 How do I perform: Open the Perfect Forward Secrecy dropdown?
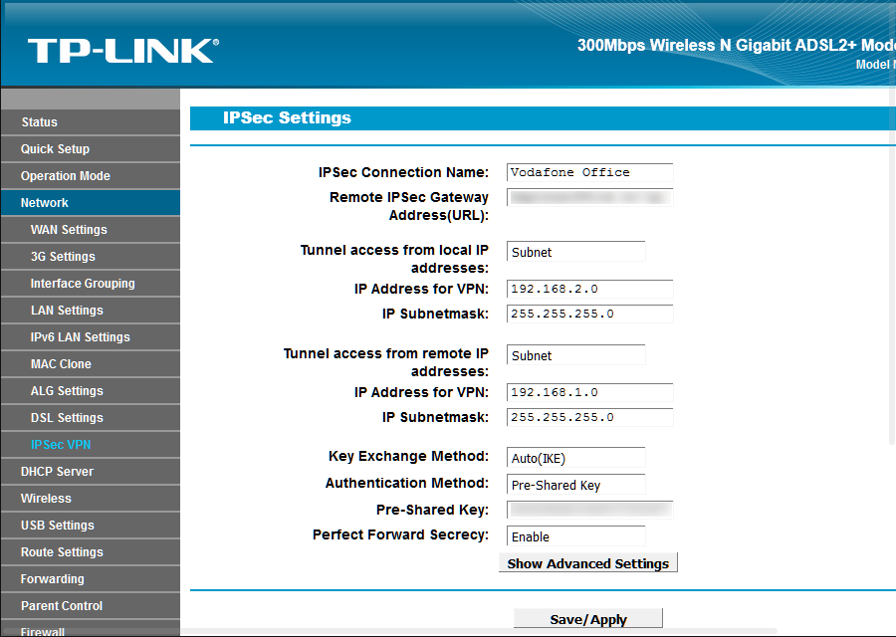point(576,536)
